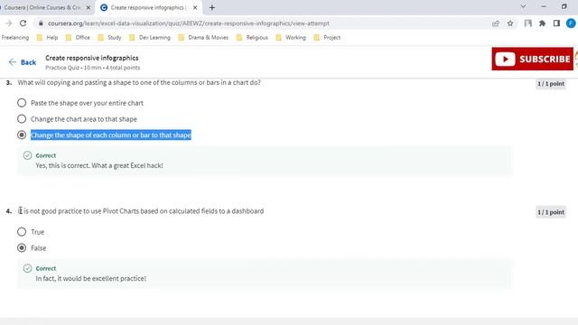578x325 pixels.
Task: Click the question 4 Pivot Charts text
Action: 141,211
